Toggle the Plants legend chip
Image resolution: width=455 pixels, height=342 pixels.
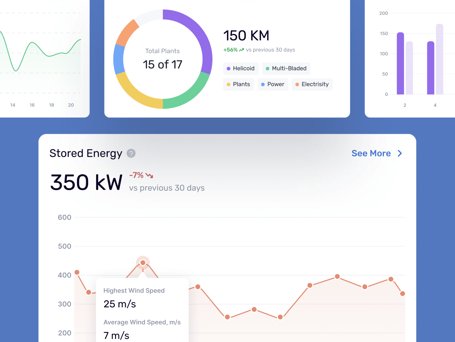point(238,84)
